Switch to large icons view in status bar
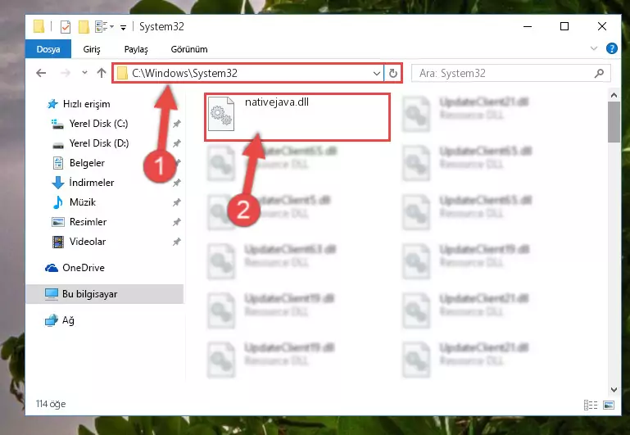 [x=609, y=405]
